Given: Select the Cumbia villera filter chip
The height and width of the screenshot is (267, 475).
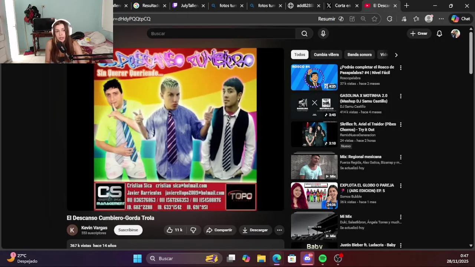Looking at the screenshot, I should click(326, 55).
